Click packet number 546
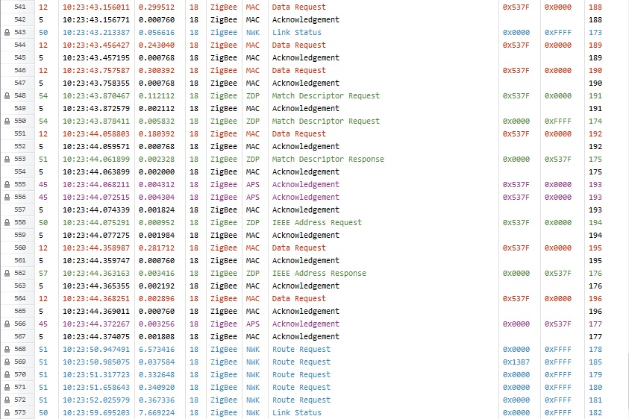 [19, 70]
